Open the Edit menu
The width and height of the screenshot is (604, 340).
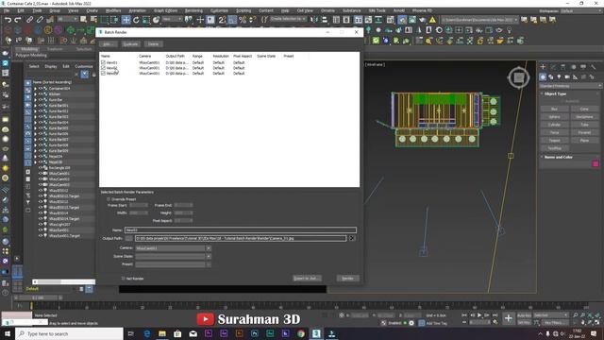click(x=21, y=10)
